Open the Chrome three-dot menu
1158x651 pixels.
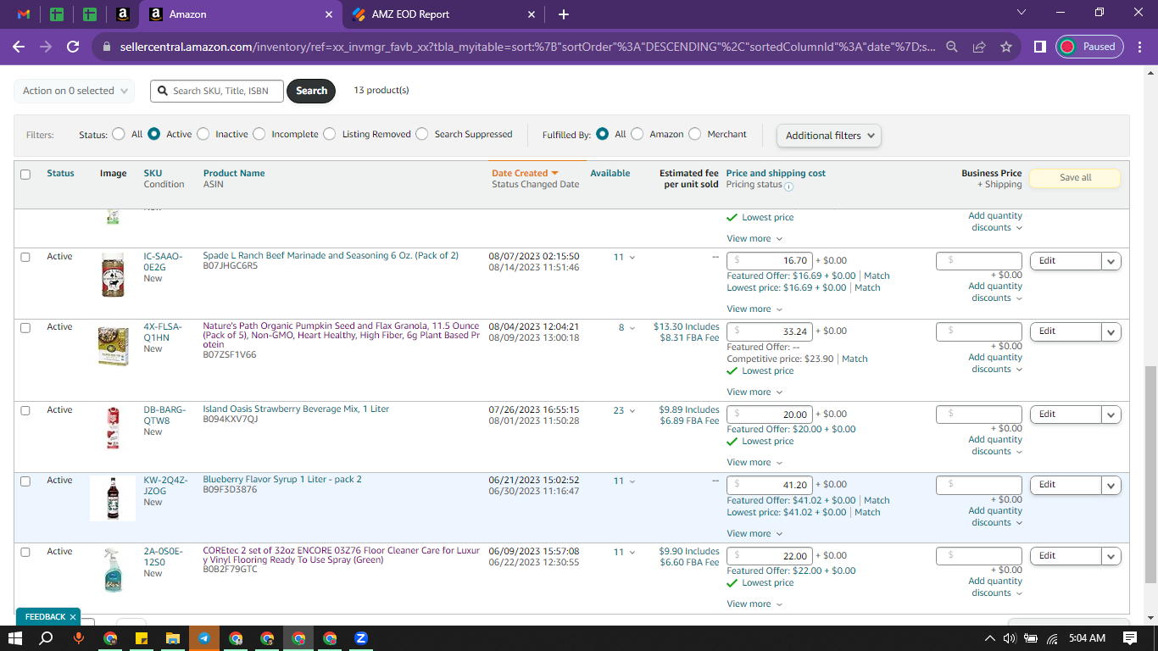1139,47
